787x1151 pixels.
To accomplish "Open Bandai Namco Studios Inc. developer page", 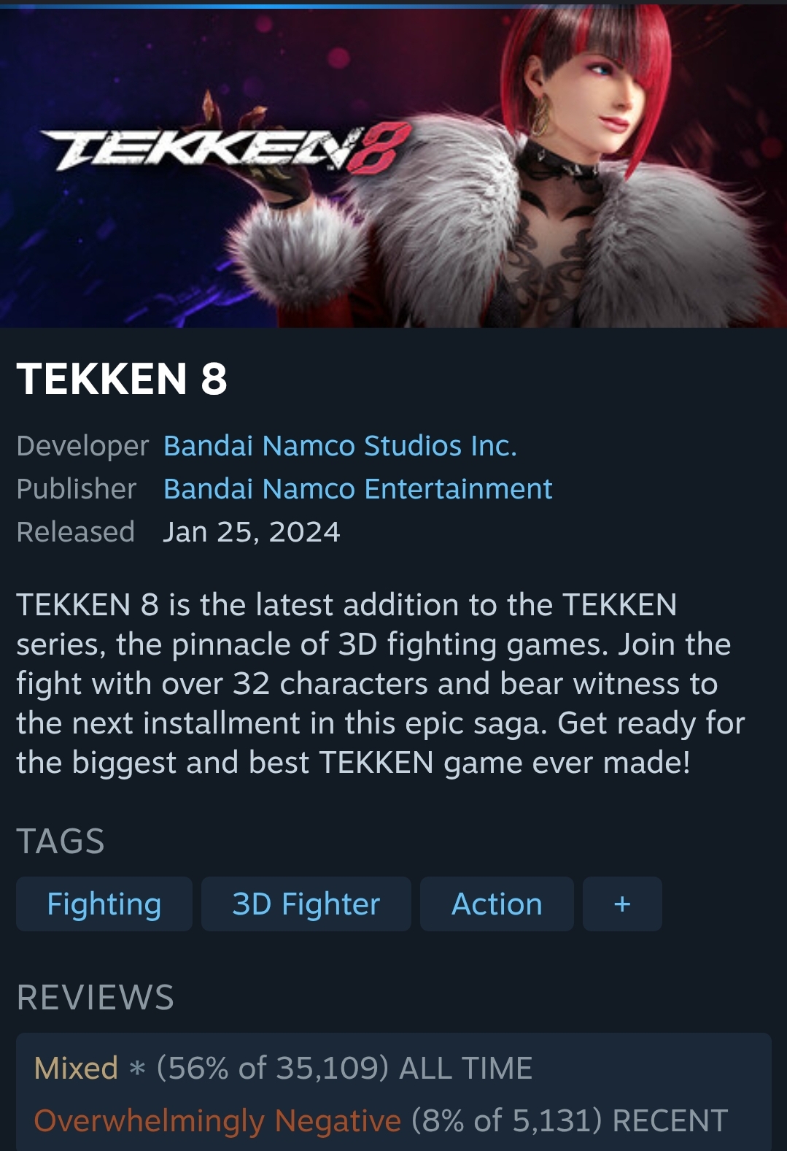I will [x=340, y=446].
